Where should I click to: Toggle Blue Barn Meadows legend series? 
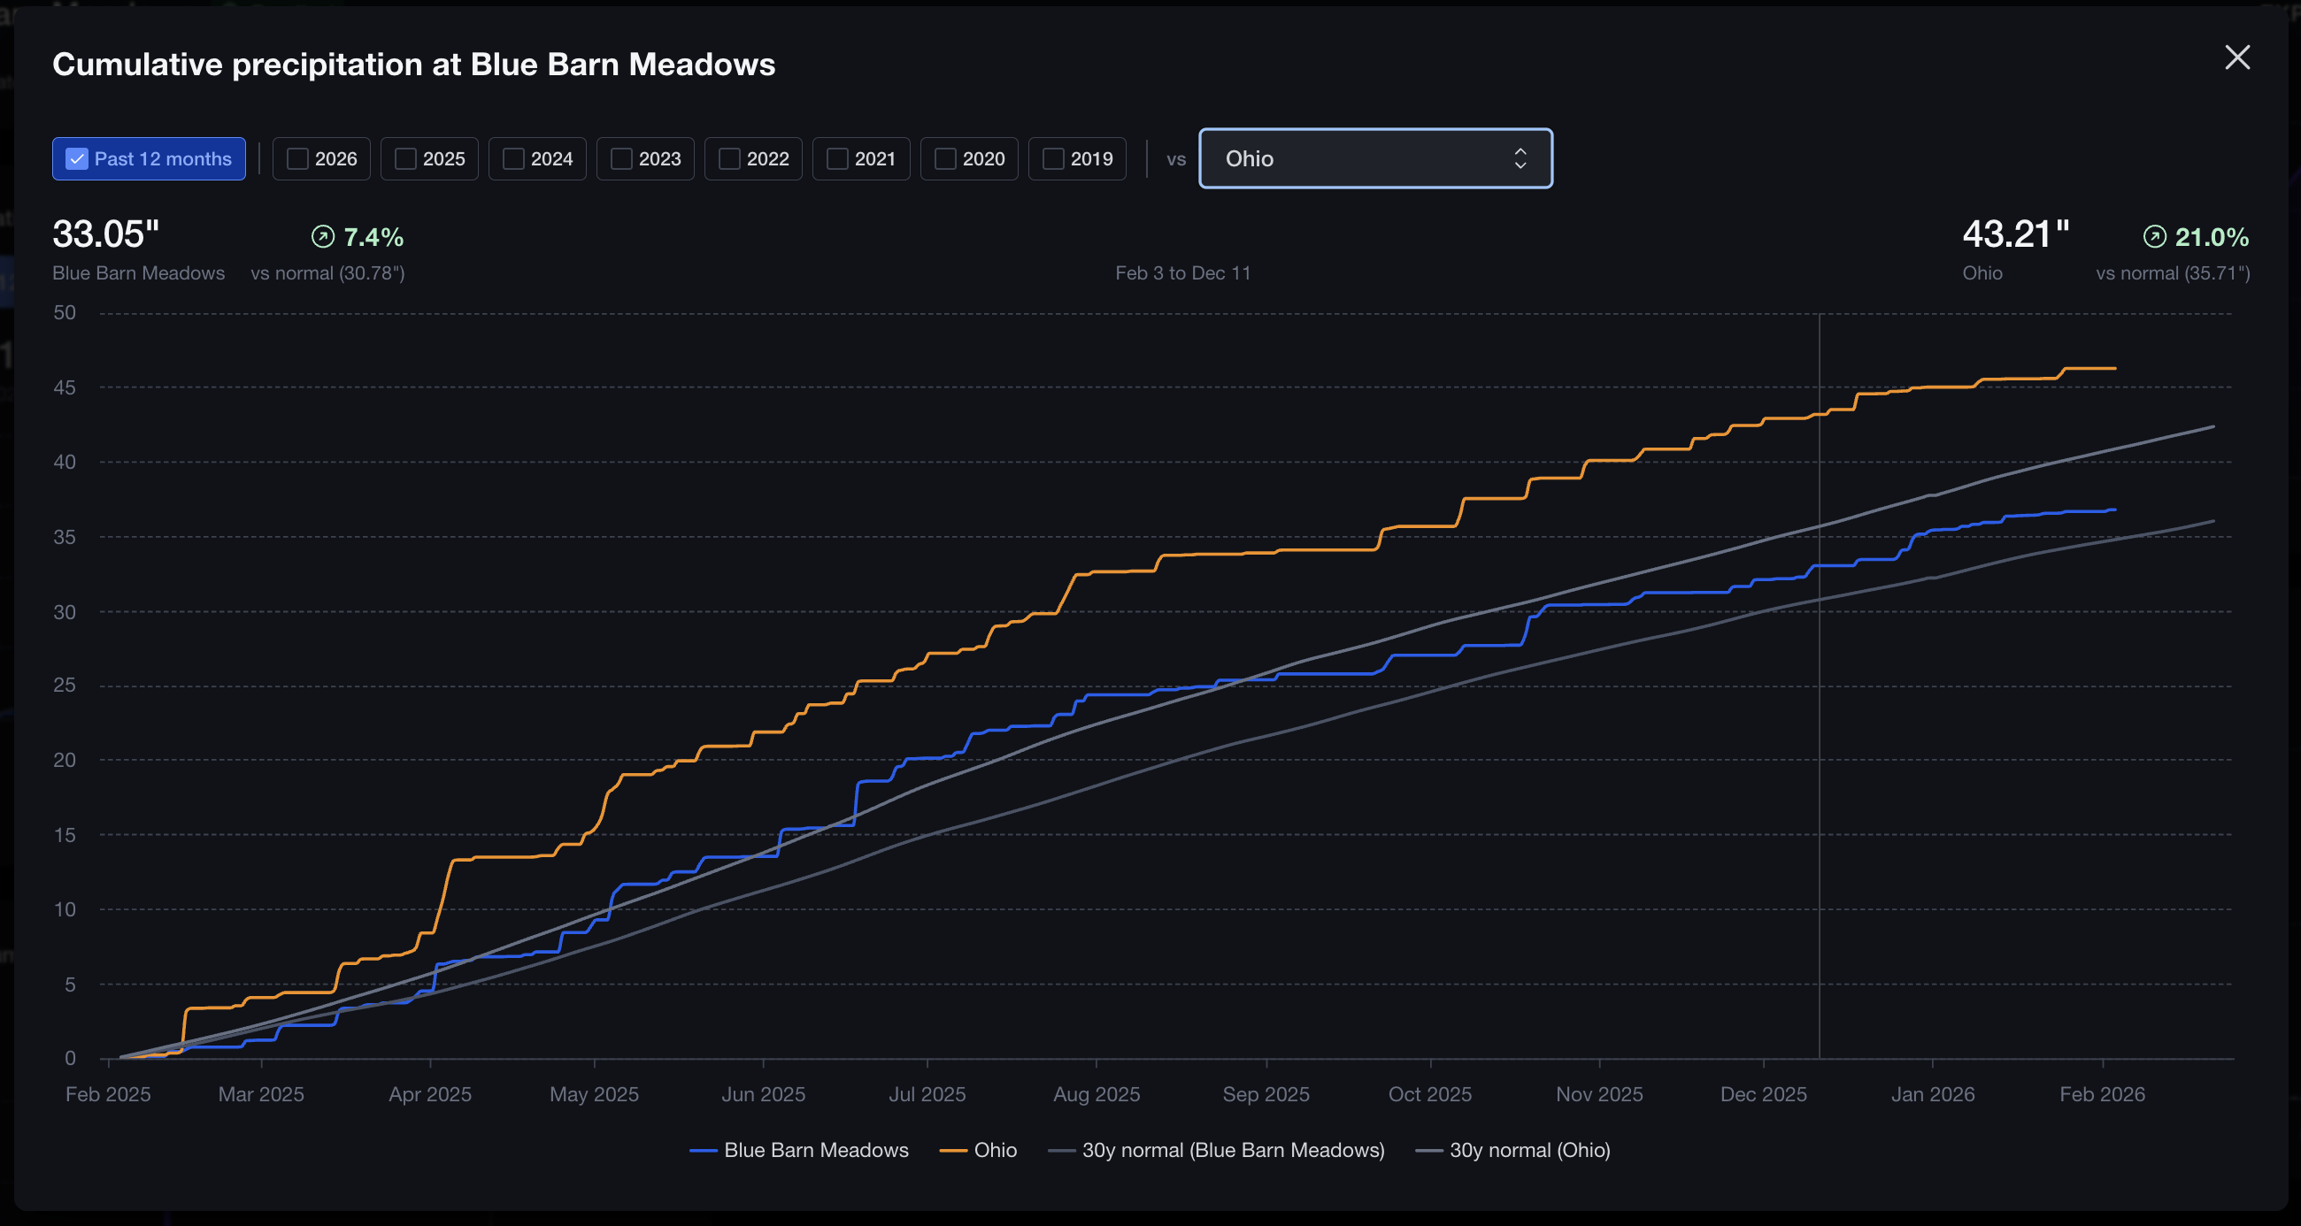click(799, 1150)
